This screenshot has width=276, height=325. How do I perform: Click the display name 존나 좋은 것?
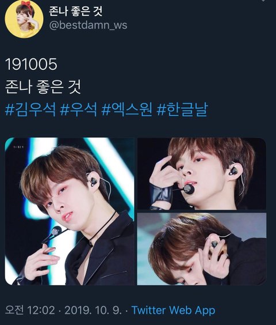(75, 12)
